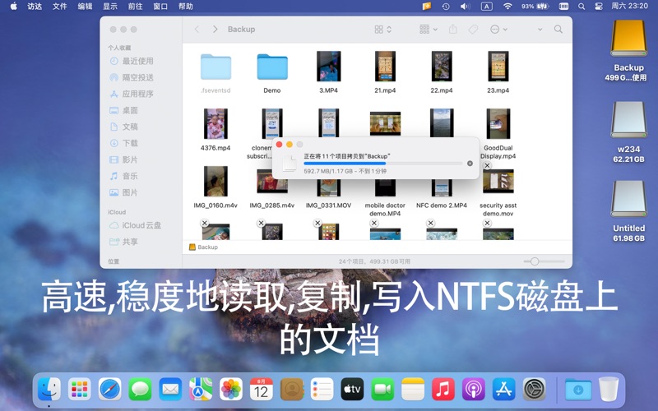The image size is (658, 411).
Task: Open App Store from the Dock
Action: click(503, 389)
